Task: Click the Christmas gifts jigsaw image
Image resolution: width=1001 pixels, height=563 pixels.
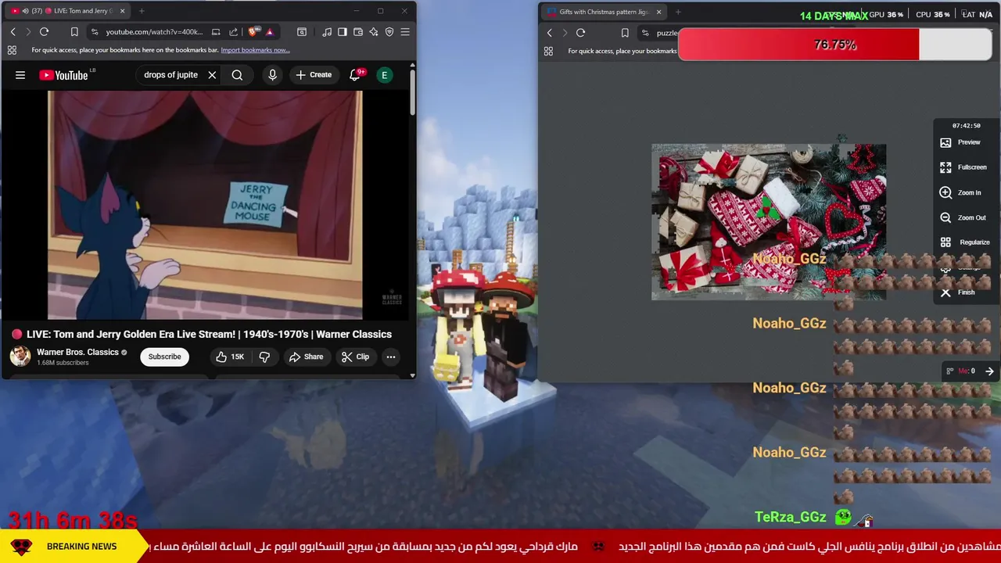Action: (x=769, y=221)
